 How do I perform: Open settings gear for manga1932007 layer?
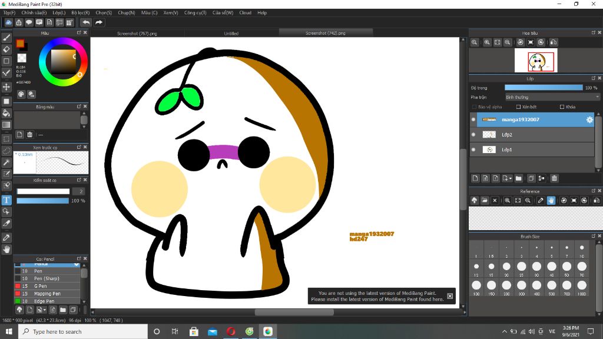[x=589, y=120]
